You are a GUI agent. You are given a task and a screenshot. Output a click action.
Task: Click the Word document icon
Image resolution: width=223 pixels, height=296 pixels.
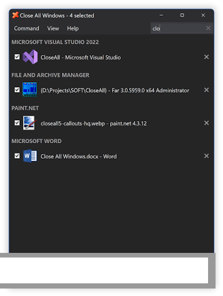(30, 156)
